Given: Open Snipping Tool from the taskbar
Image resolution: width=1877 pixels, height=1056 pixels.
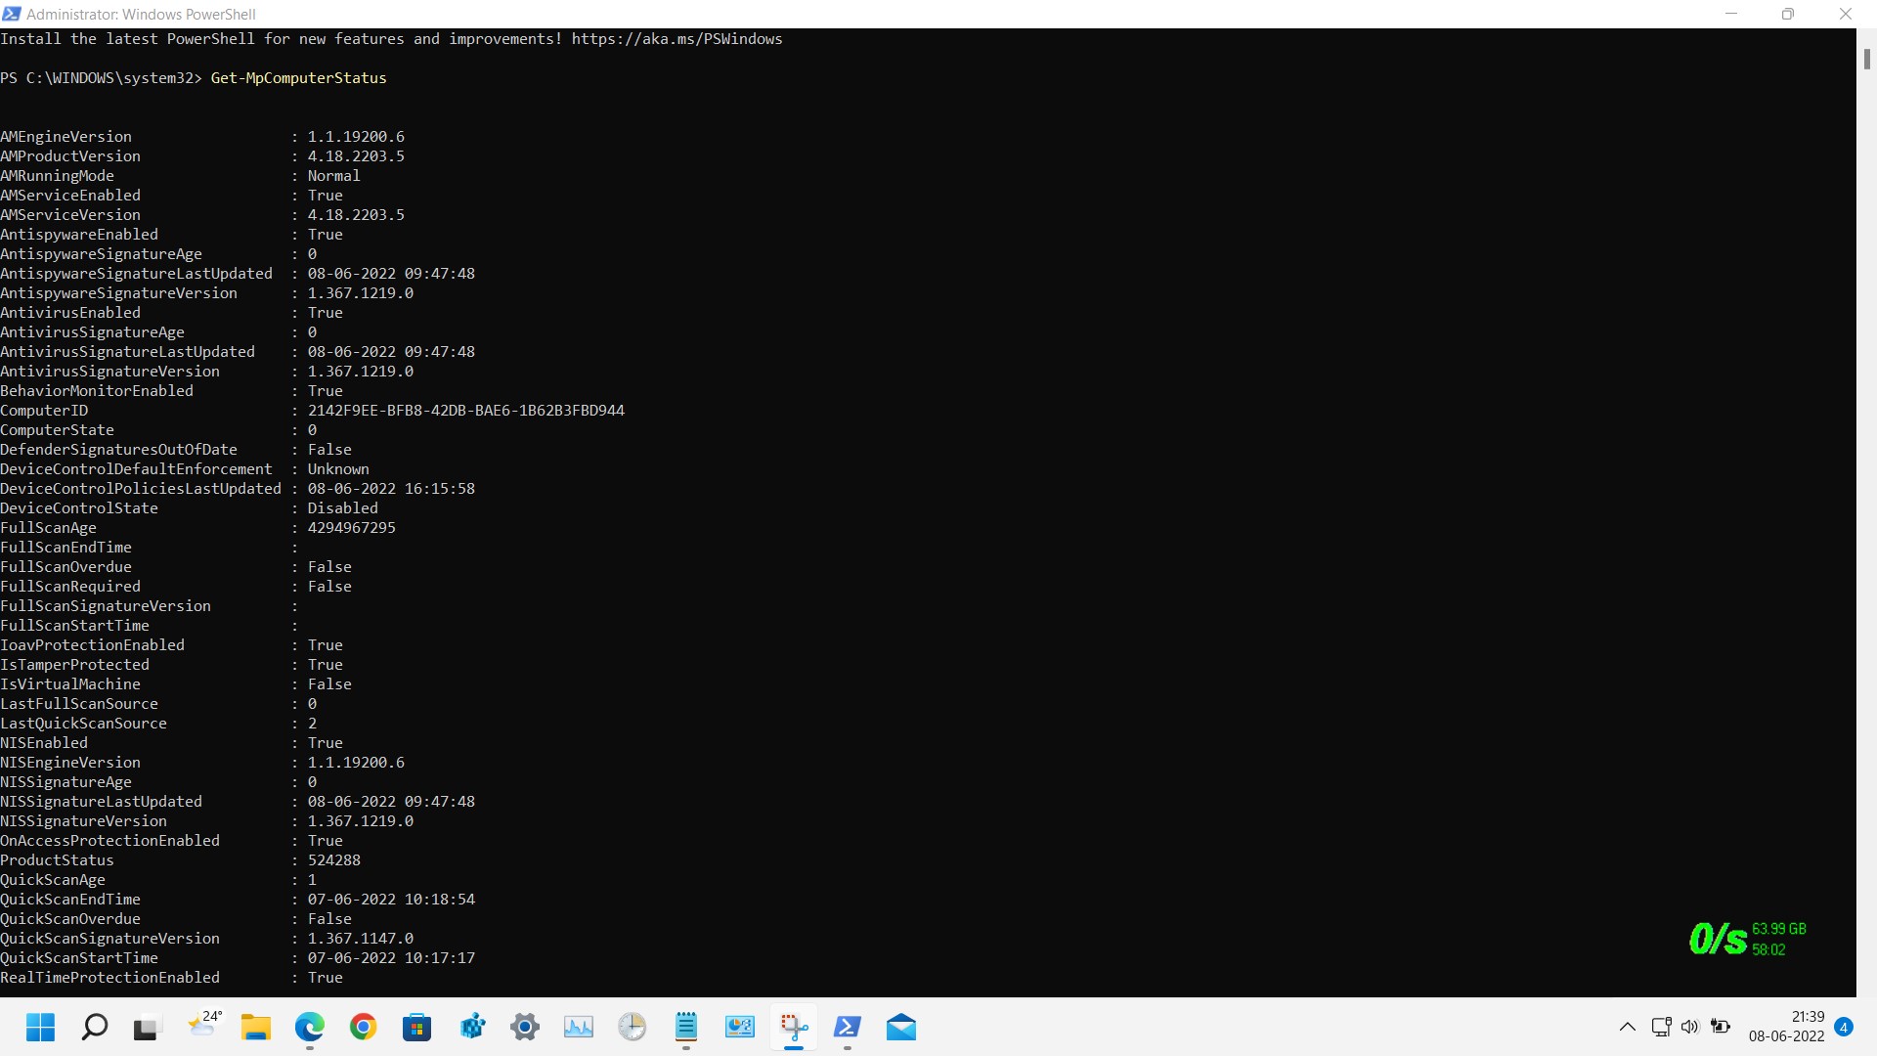Looking at the screenshot, I should pyautogui.click(x=794, y=1028).
